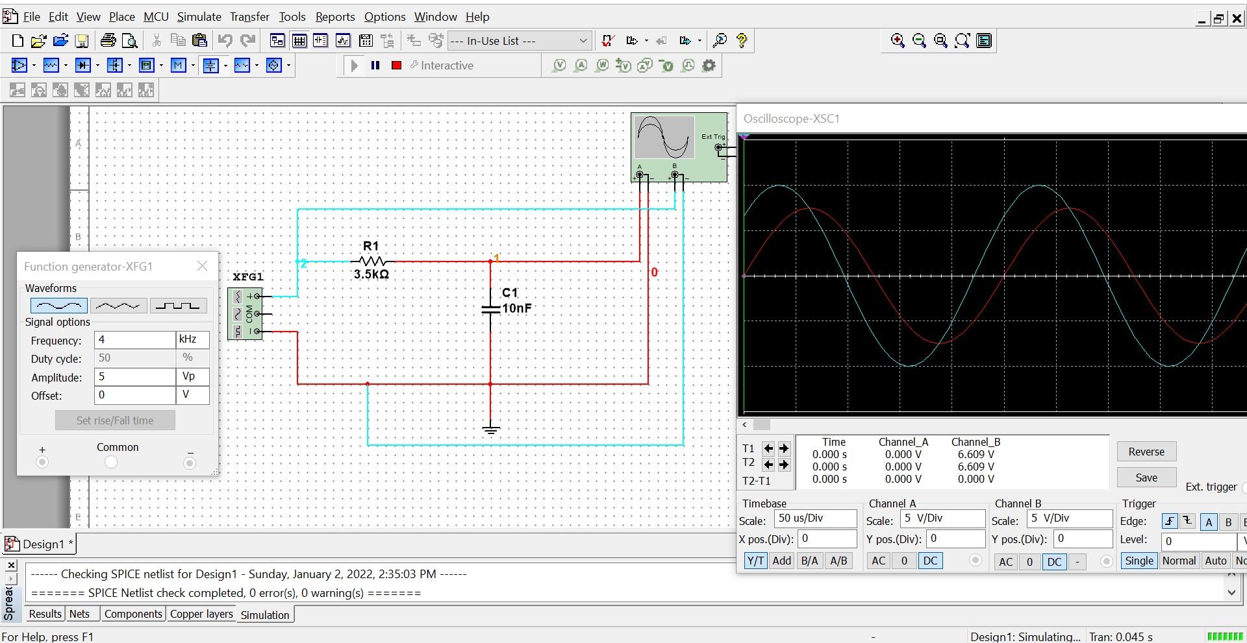Select the square waveform button
The image size is (1247, 643).
pyautogui.click(x=178, y=306)
